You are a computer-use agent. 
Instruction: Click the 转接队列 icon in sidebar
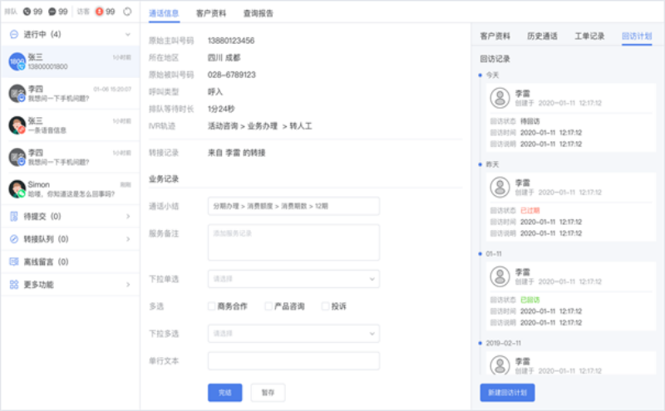pyautogui.click(x=14, y=239)
